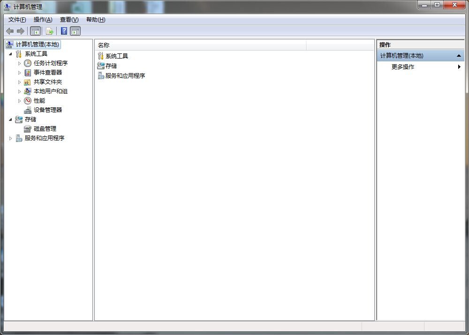469x335 pixels.
Task: Click the back navigation arrow
Action: tap(10, 31)
